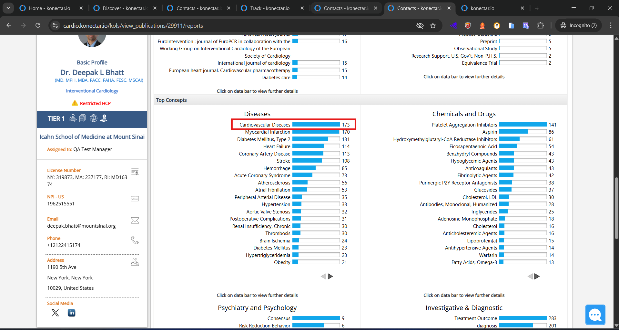The width and height of the screenshot is (619, 330).
Task: Click the purple arrow extension icon
Action: [454, 25]
